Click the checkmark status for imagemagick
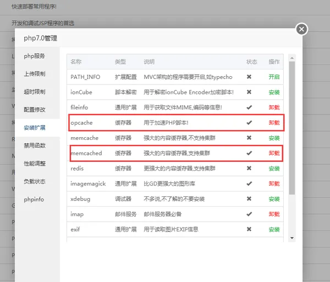Image resolution: width=330 pixels, height=282 pixels. 249,184
